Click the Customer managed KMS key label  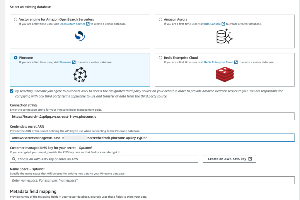pyautogui.click(x=51, y=148)
